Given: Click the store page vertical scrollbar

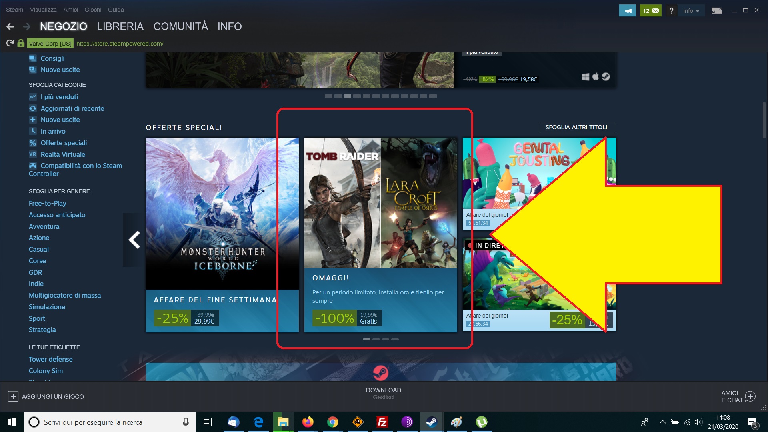Looking at the screenshot, I should [x=764, y=120].
